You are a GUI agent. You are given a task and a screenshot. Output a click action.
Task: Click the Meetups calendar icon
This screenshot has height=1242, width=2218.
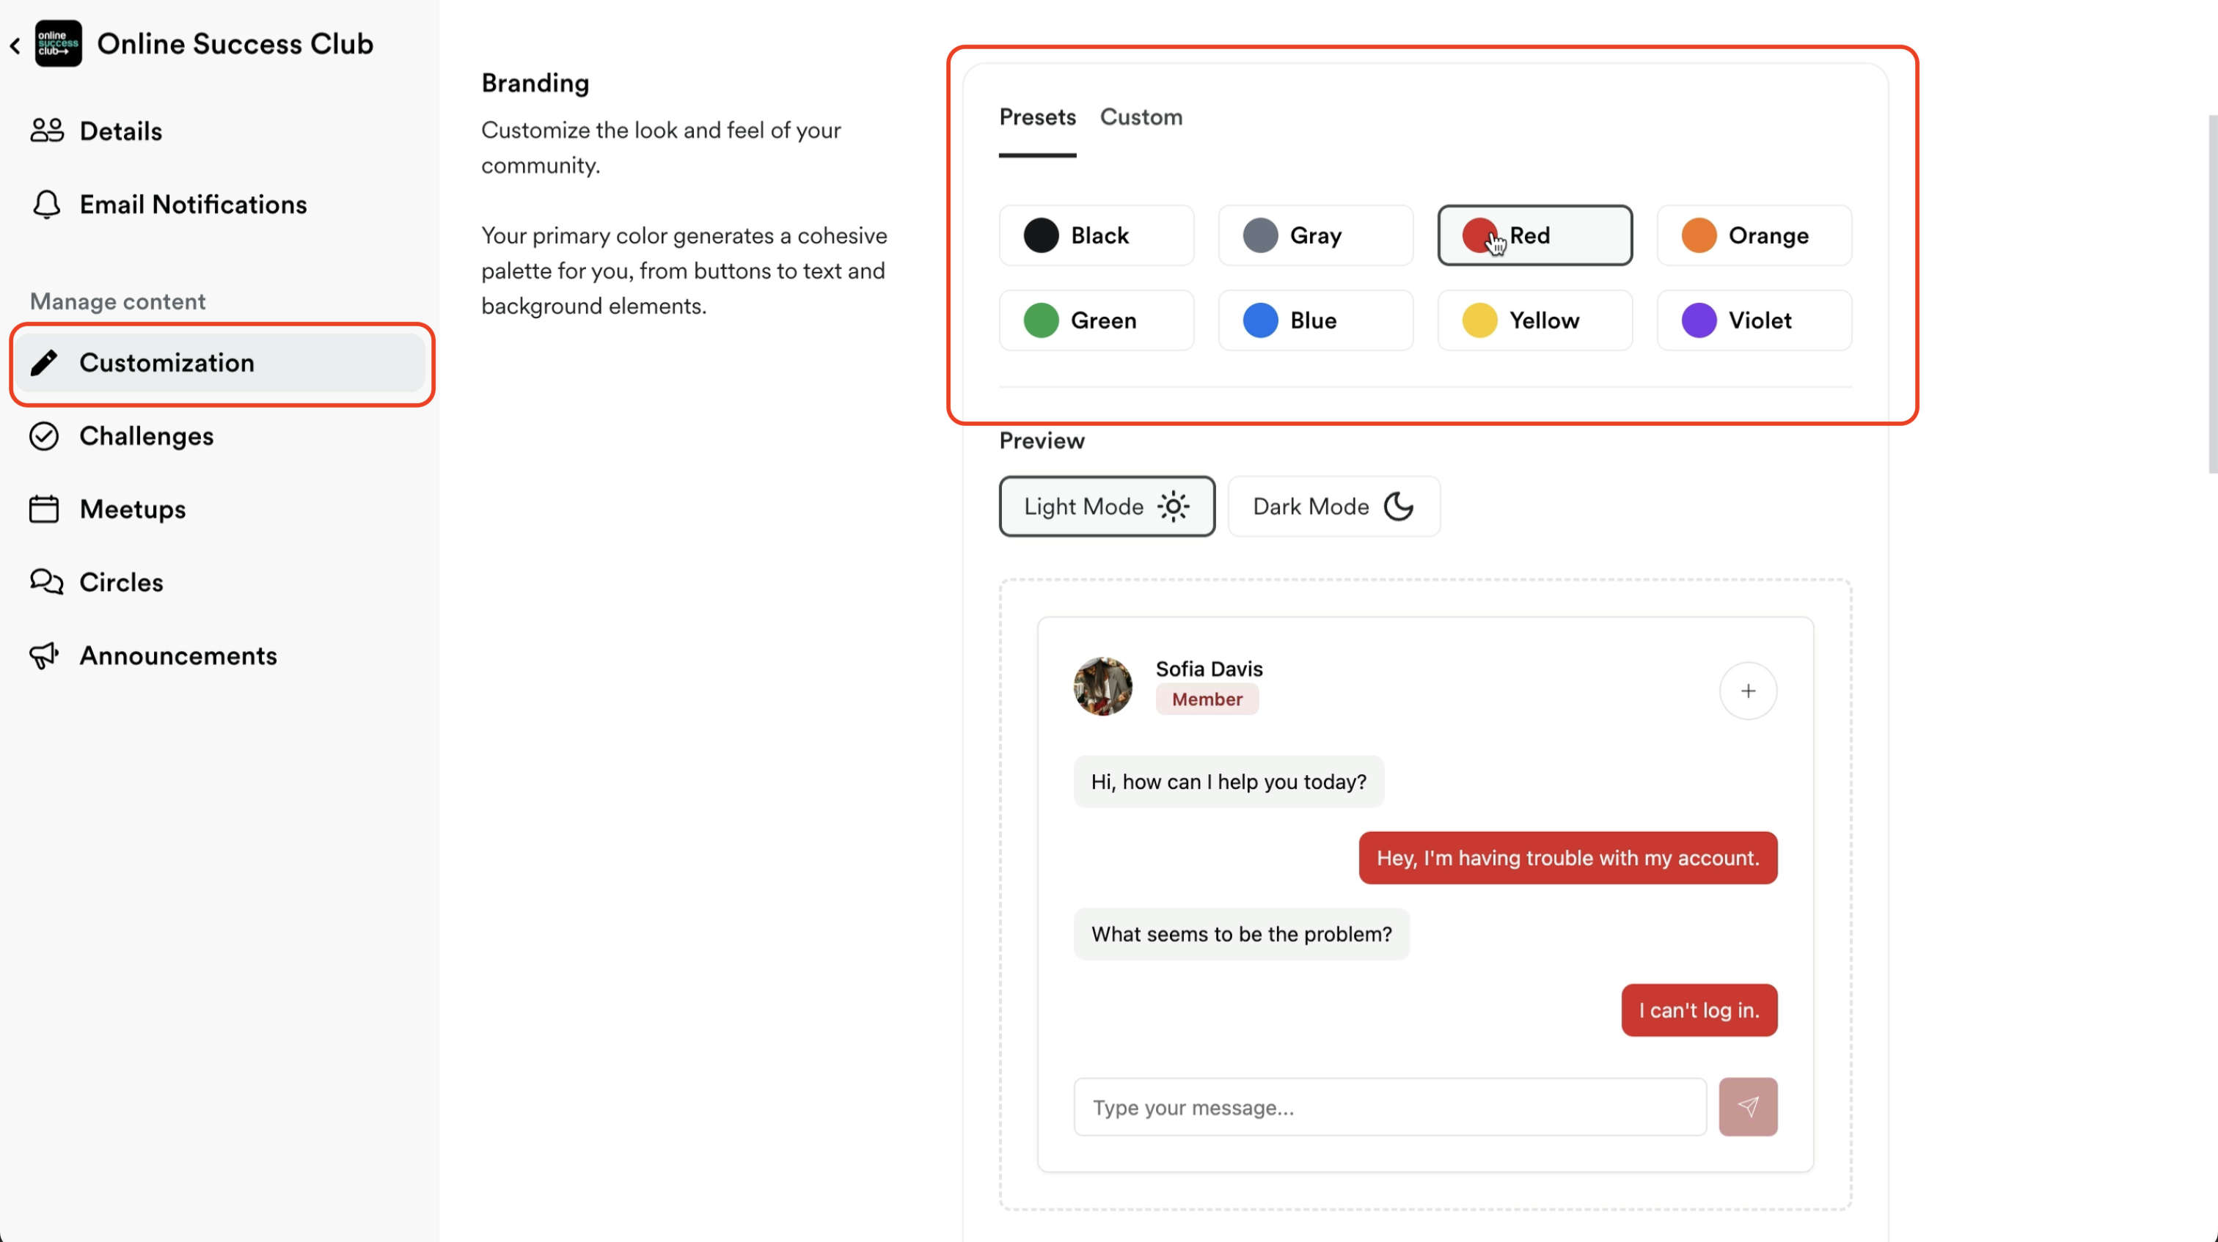coord(44,510)
